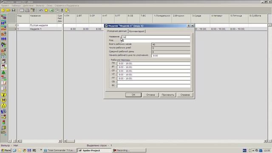Click the 6-Суббота column header
Image resolution: width=272 pixels, height=153 pixels.
tap(258, 18)
